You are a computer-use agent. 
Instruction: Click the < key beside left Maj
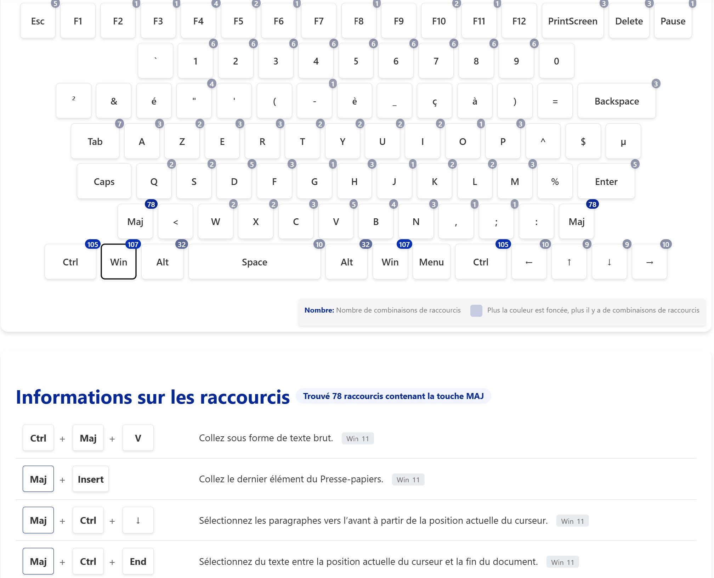pos(176,221)
